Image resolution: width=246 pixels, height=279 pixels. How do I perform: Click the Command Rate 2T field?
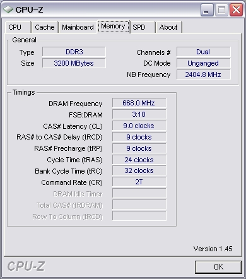[x=139, y=182]
